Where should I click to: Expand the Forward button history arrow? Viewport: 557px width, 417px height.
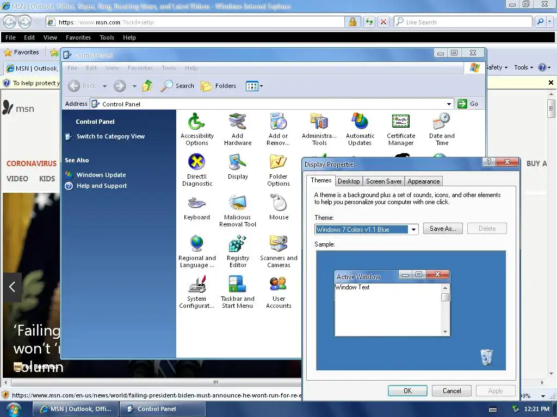(x=134, y=86)
